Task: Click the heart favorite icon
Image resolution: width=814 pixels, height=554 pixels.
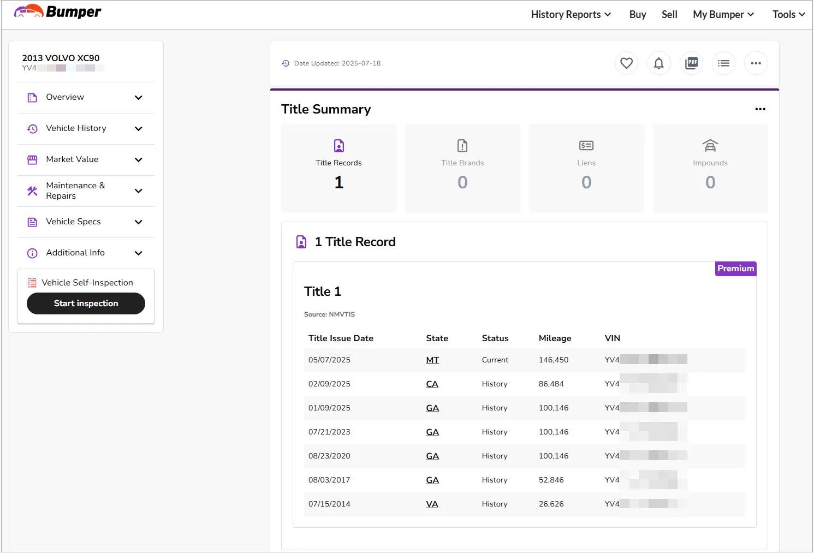Action: (x=626, y=63)
